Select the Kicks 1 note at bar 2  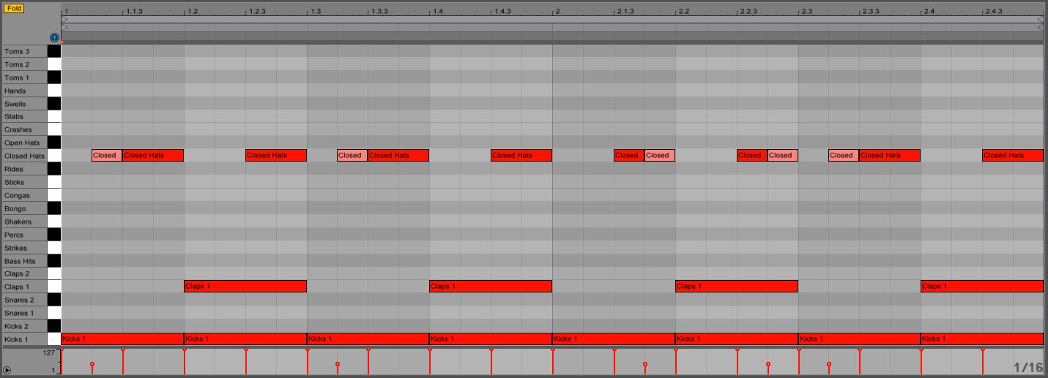point(614,339)
